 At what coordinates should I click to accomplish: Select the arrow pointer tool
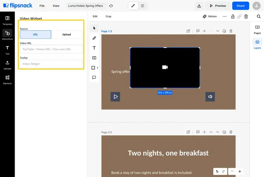tap(94, 28)
